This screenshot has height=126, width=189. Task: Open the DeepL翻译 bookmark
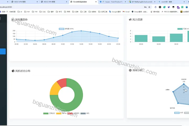coord(140,12)
